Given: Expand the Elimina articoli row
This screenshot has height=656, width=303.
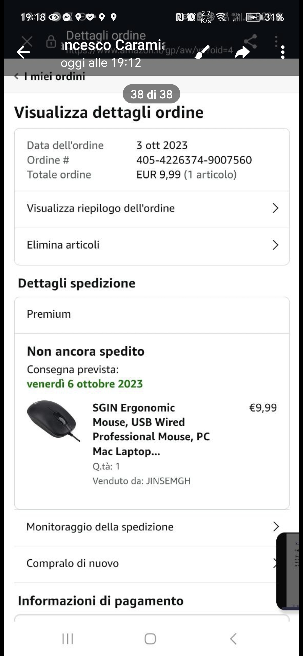Looking at the screenshot, I should (x=151, y=245).
